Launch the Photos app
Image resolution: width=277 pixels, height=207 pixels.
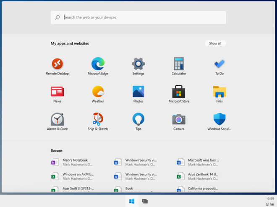[138, 92]
